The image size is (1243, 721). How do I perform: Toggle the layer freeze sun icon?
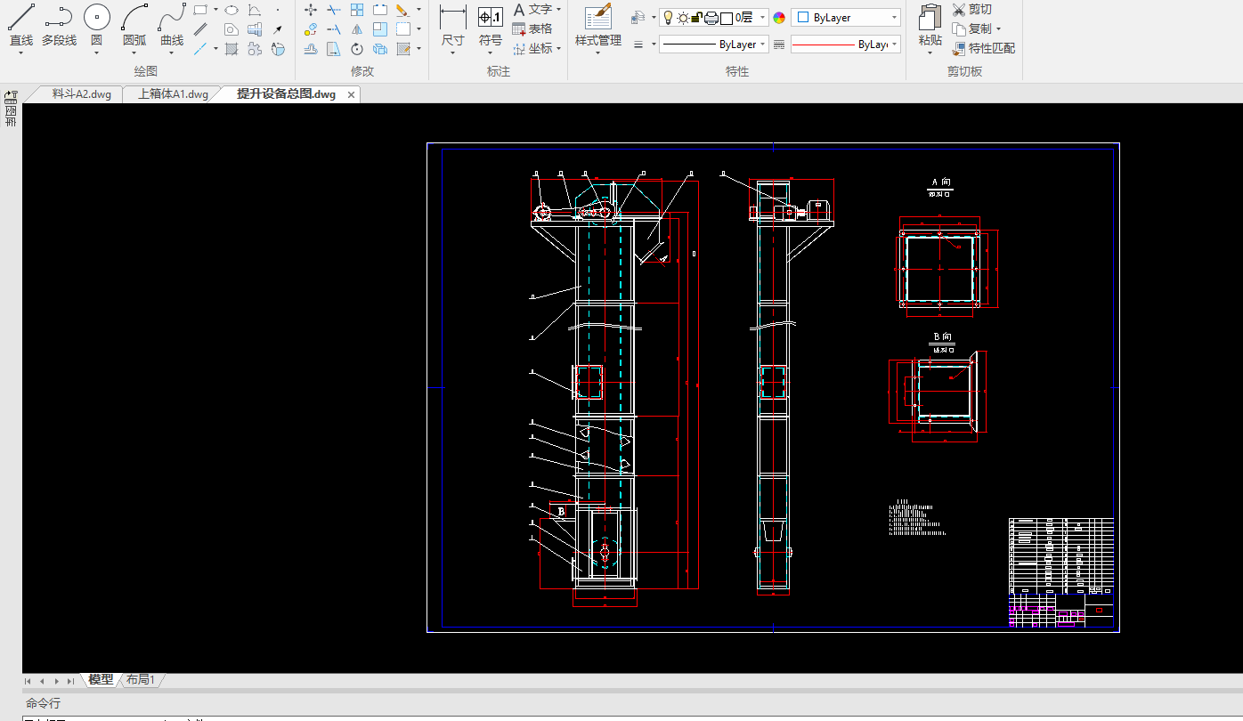[x=683, y=18]
